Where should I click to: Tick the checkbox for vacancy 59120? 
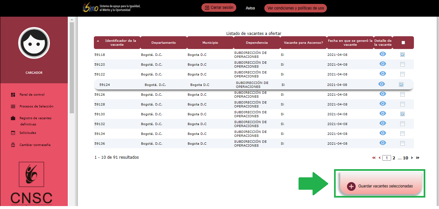tap(402, 64)
